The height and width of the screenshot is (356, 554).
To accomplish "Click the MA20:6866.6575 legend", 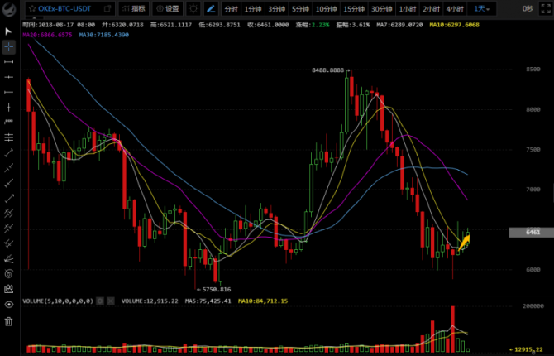I will [x=47, y=35].
